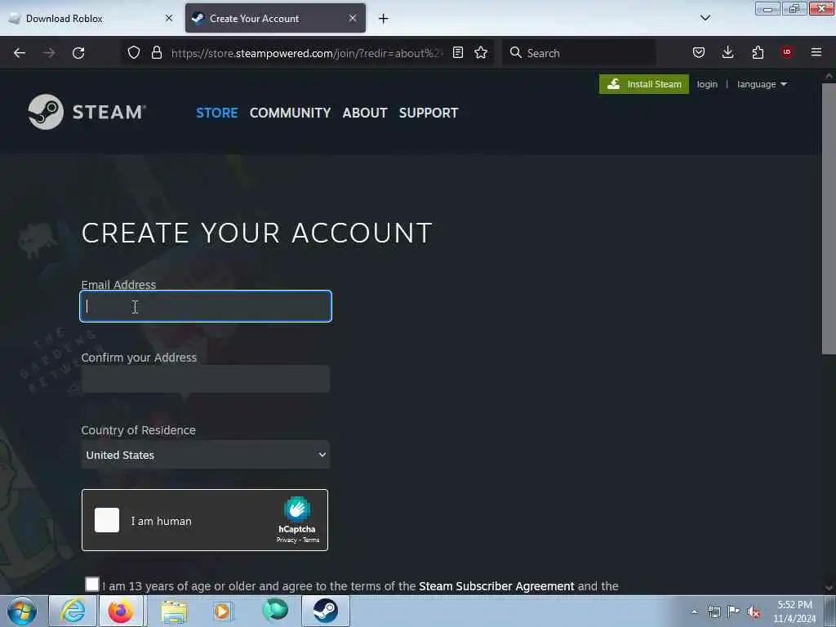Open the Steam Subscriber Agreement link
Screen dimensions: 836x627
click(x=496, y=586)
